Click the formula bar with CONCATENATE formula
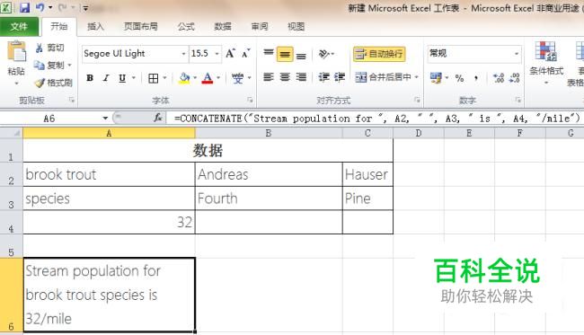 [x=376, y=119]
